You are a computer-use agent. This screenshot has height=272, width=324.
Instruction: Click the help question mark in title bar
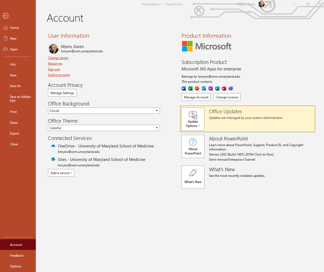coord(283,4)
